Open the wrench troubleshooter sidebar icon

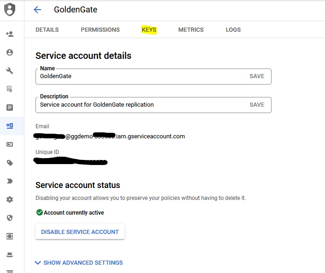pos(10,71)
